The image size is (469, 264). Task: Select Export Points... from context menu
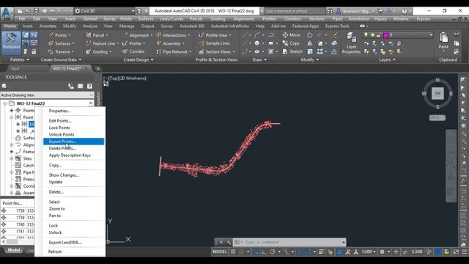click(73, 142)
